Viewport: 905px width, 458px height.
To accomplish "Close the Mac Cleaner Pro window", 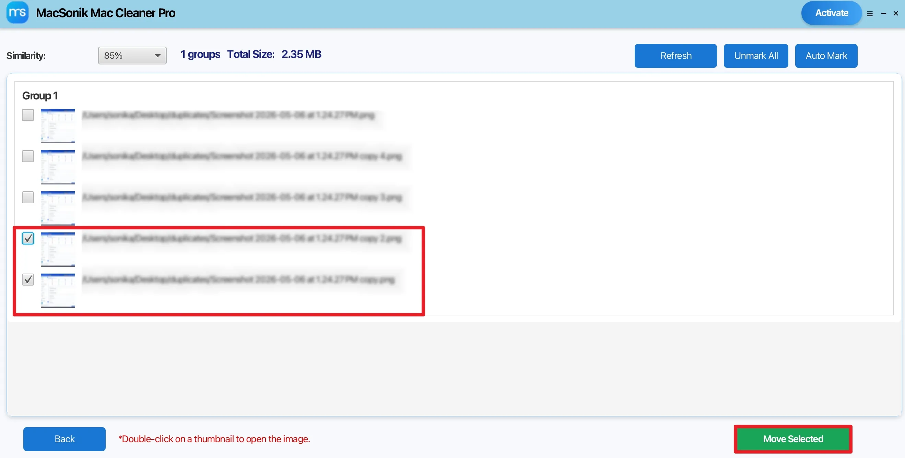I will pos(896,13).
